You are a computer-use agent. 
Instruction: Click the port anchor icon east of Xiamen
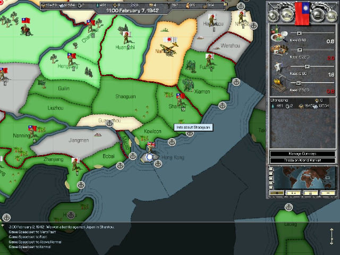point(236,82)
